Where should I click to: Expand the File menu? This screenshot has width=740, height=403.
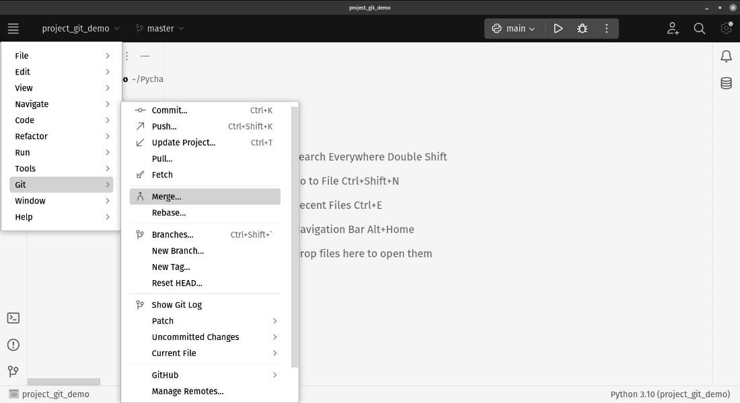pyautogui.click(x=61, y=56)
